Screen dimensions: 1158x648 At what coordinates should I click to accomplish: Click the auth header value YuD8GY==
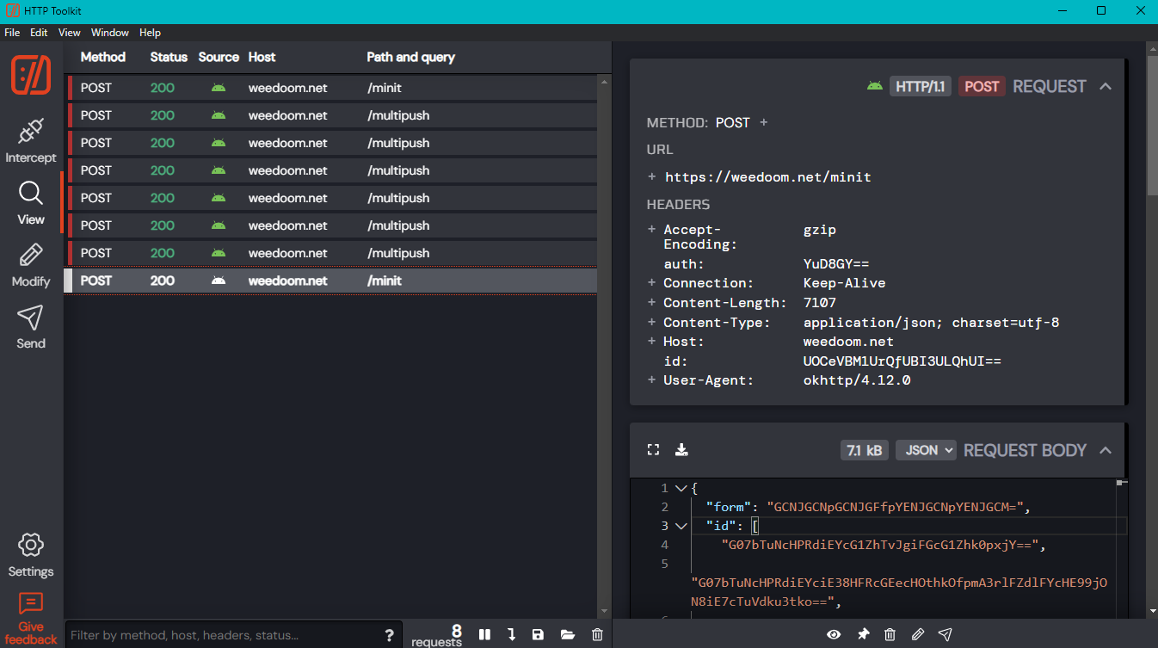[x=836, y=264]
